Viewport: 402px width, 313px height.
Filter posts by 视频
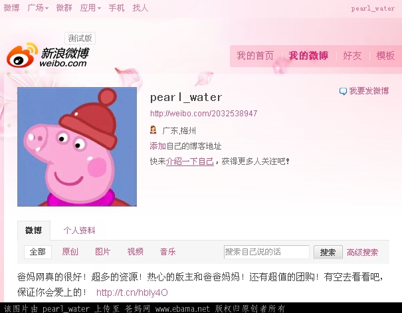135,252
